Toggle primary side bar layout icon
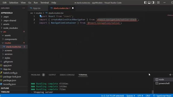The image size is (173, 97). [x=145, y=2]
